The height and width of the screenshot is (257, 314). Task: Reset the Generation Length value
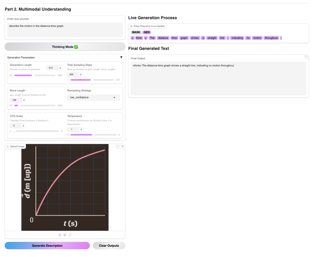pos(60,68)
